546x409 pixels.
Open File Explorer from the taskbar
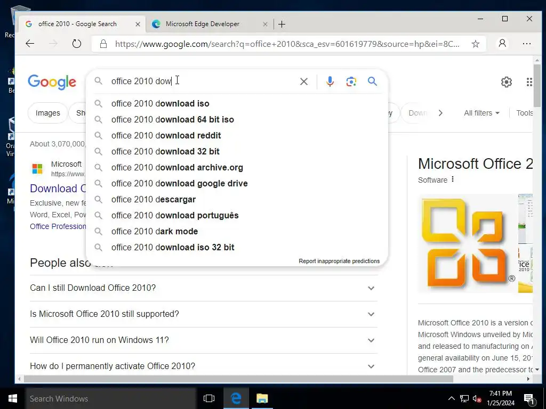(x=262, y=398)
